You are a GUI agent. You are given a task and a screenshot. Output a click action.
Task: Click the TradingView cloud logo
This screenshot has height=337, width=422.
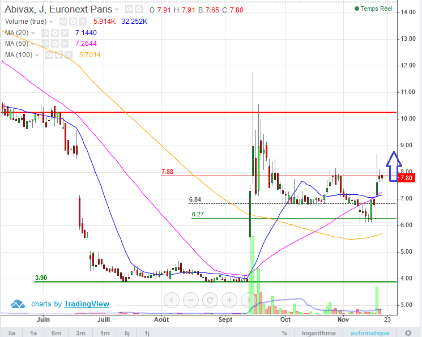[18, 304]
